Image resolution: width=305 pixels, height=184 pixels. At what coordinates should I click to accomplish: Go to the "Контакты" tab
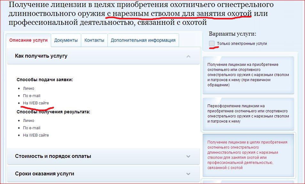point(94,40)
